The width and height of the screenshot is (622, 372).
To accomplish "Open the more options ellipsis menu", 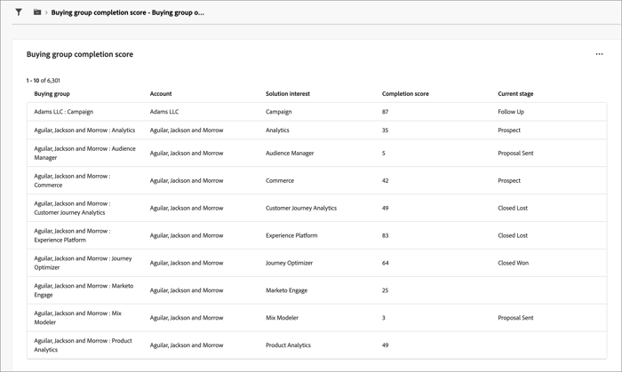I will [599, 54].
